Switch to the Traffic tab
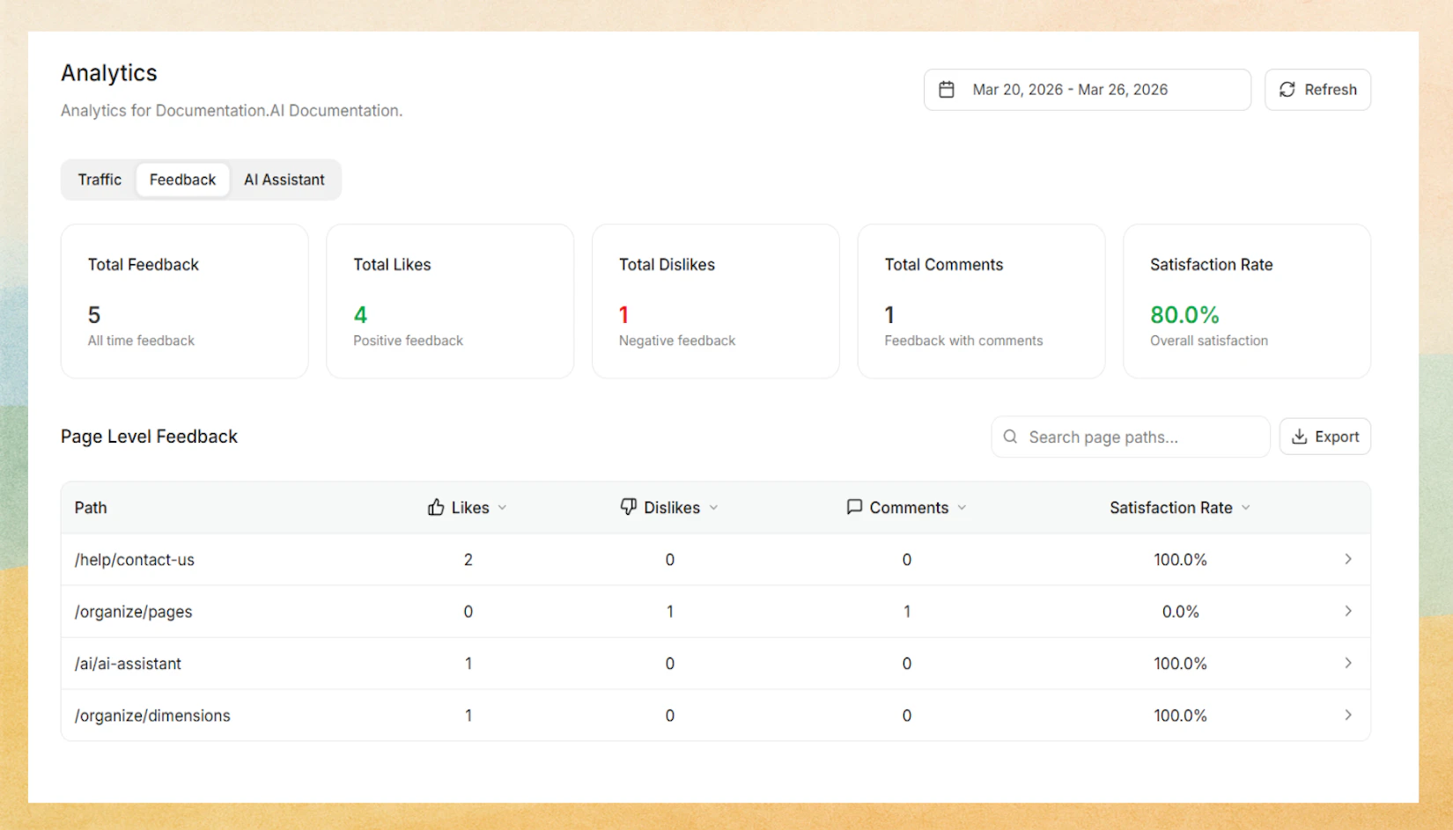Image resolution: width=1453 pixels, height=830 pixels. click(99, 179)
